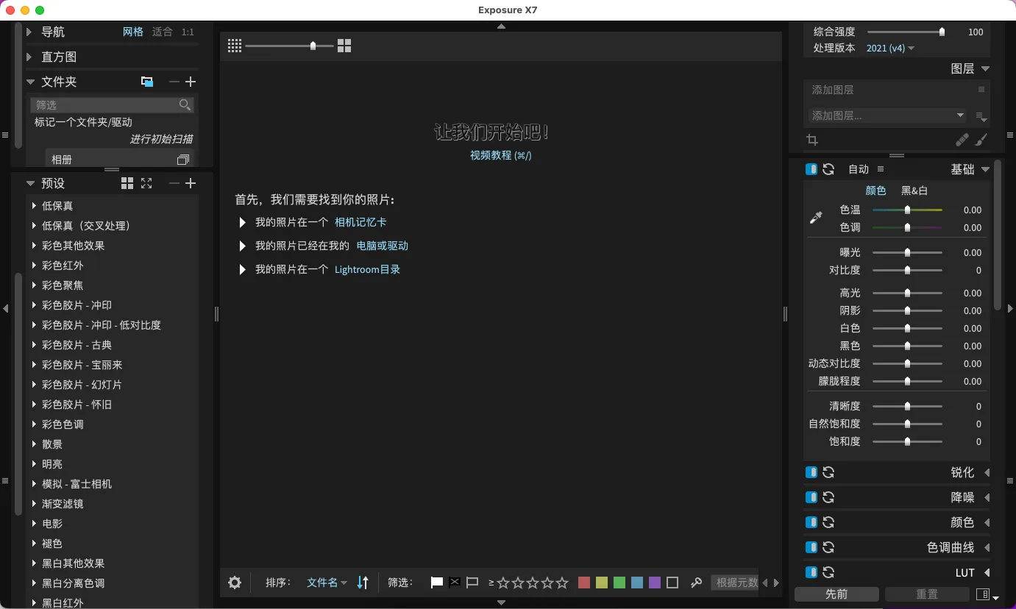
Task: Filter by rejected black flag
Action: [455, 583]
